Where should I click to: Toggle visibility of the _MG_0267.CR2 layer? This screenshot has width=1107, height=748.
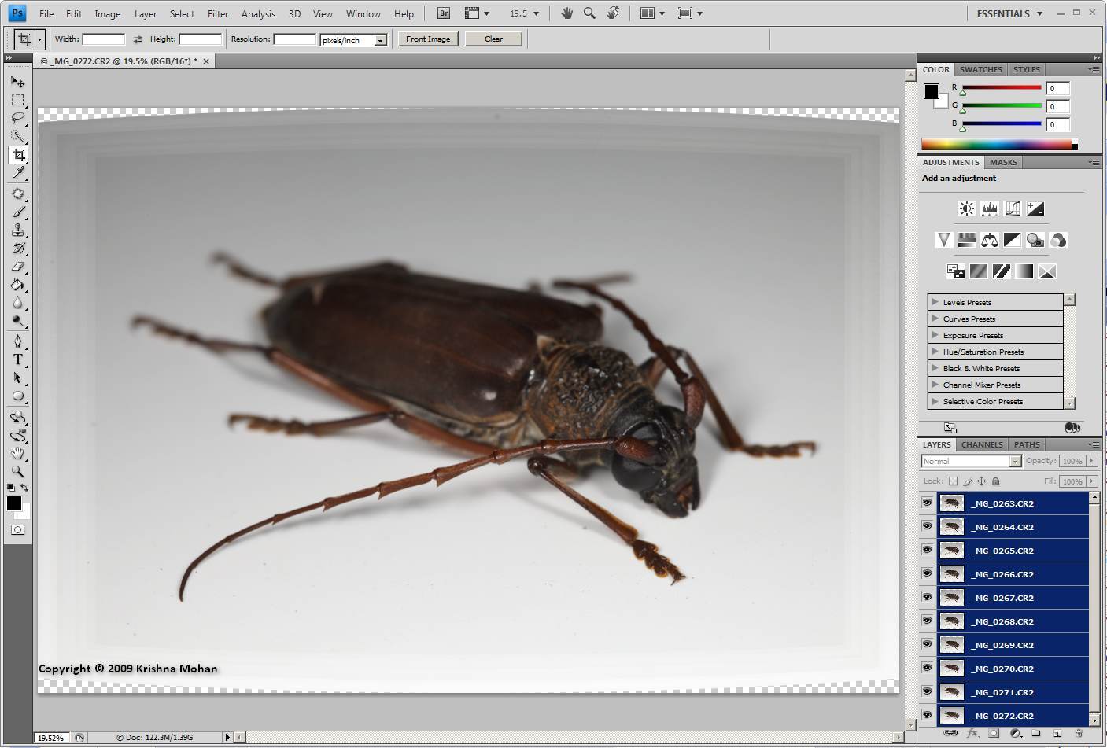click(x=927, y=598)
